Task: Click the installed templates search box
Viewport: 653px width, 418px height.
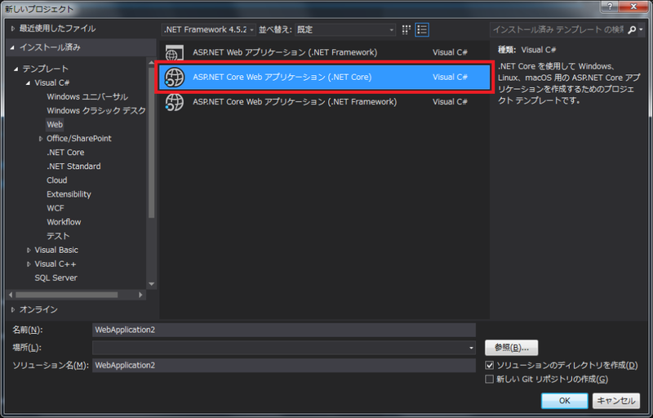Action: (x=558, y=30)
